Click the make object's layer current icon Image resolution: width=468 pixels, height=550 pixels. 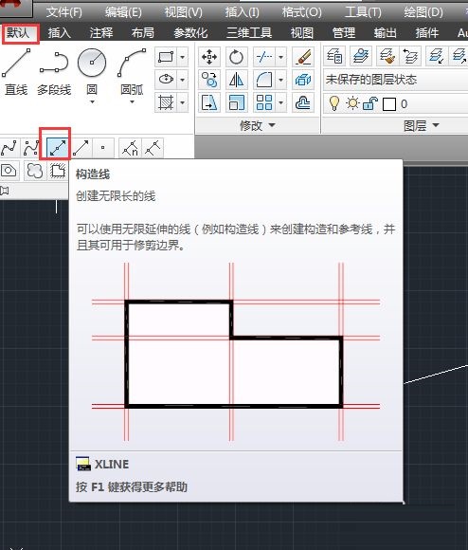click(361, 56)
